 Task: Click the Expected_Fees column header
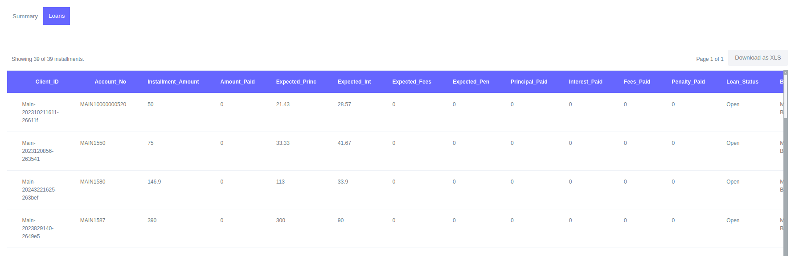pos(411,82)
